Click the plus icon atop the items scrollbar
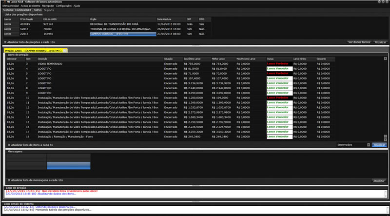This screenshot has width=390, height=216. pos(385,59)
